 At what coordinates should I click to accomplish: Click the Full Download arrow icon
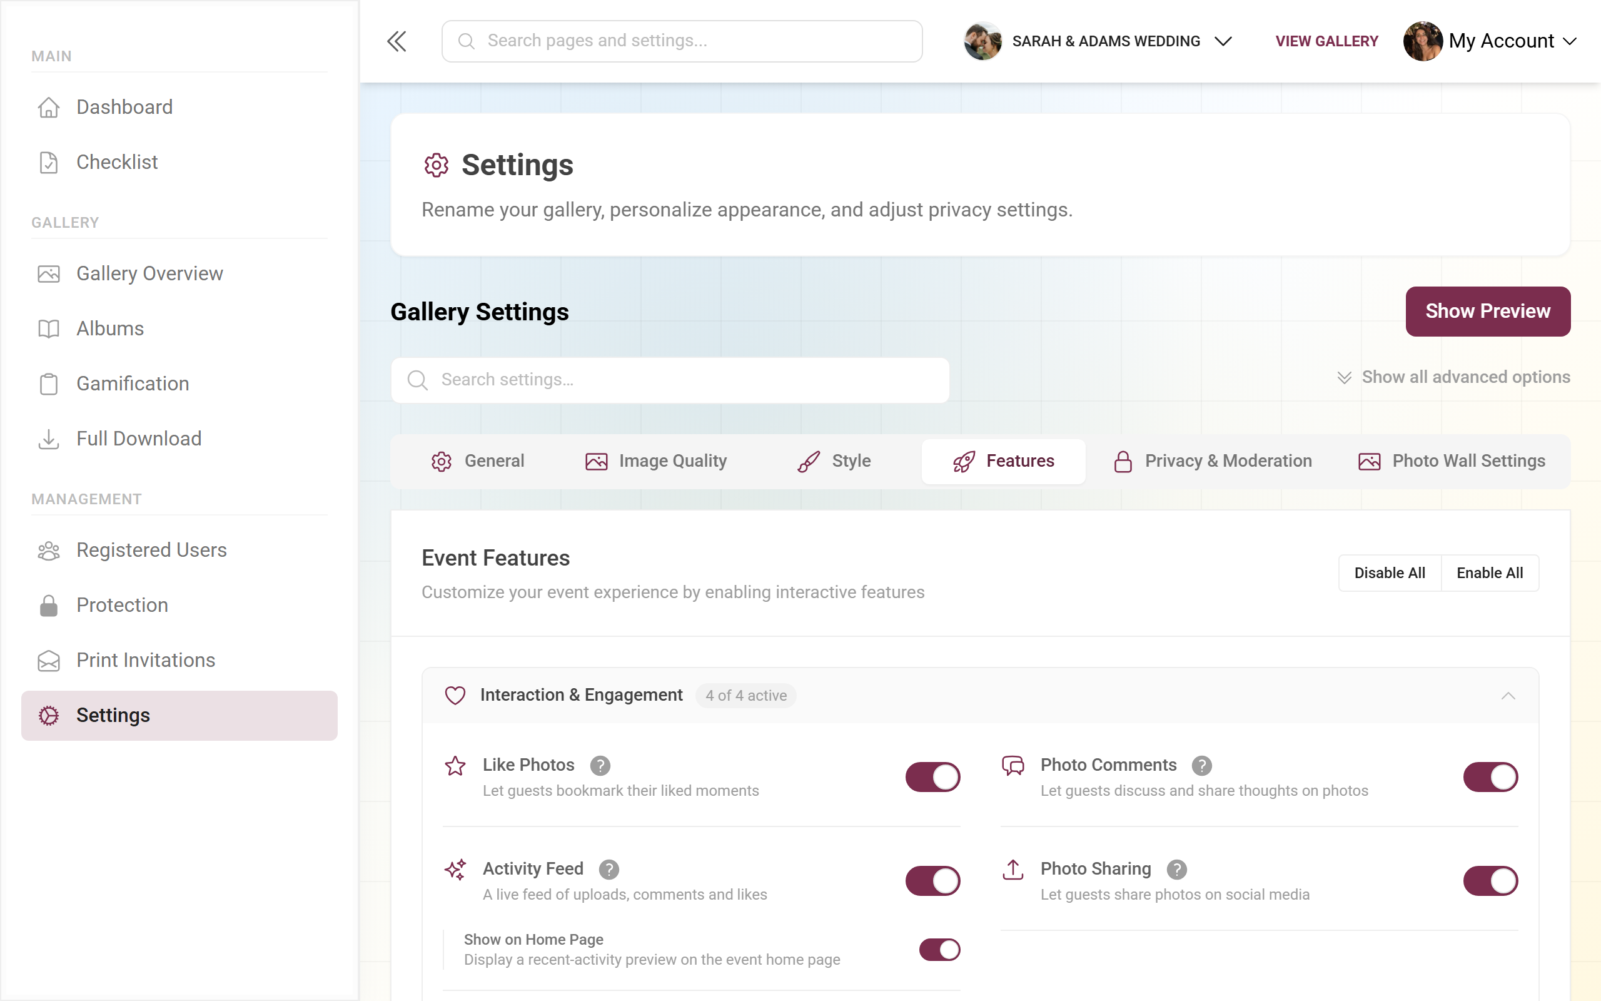tap(48, 439)
